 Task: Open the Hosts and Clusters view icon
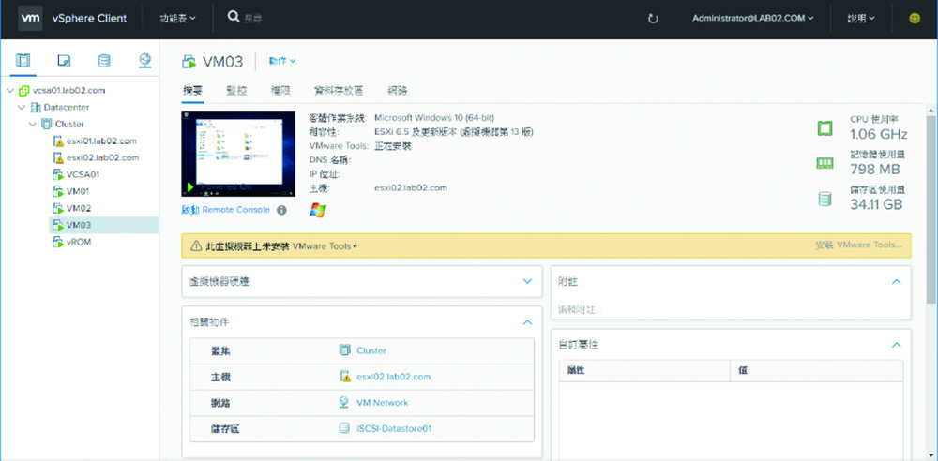coord(23,60)
